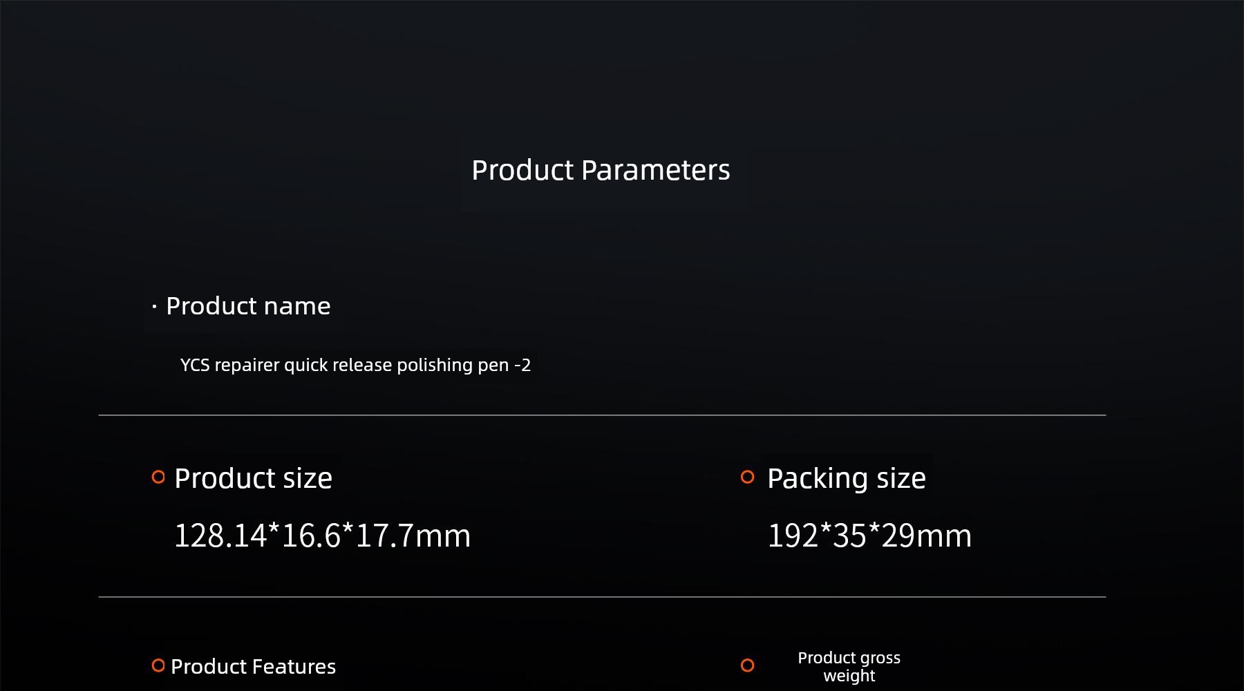1244x691 pixels.
Task: Select the 192*35*29mm packing value
Action: [x=869, y=536]
